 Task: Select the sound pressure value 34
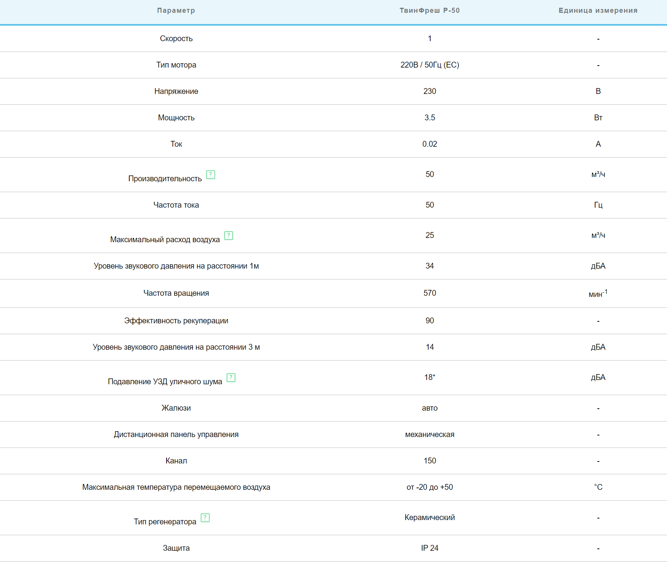430,266
